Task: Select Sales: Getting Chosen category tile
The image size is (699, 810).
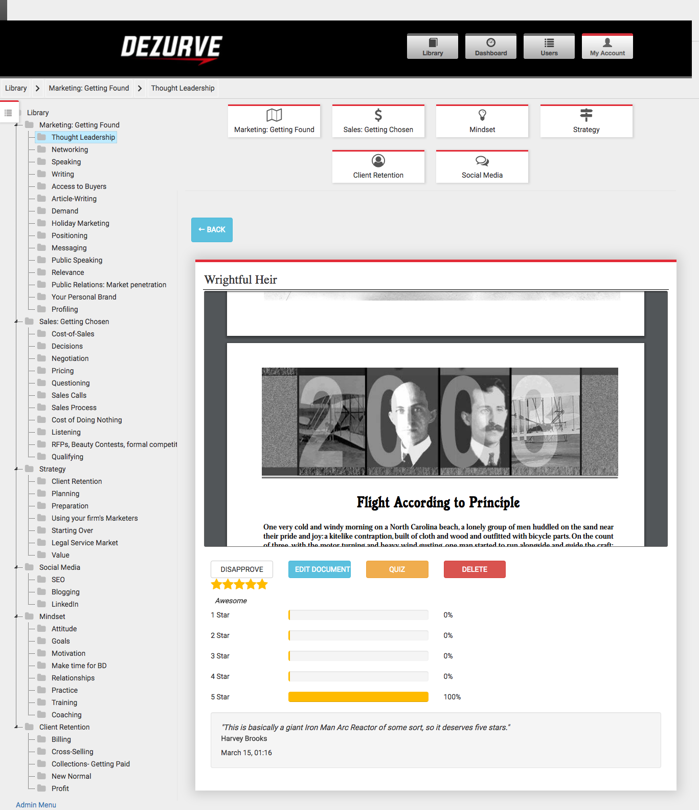Action: coord(378,121)
